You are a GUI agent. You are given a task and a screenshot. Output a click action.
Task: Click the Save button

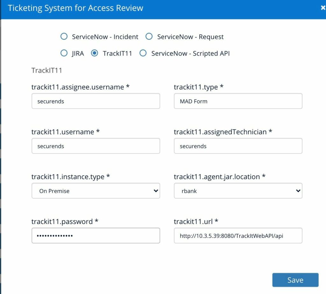pos(295,280)
